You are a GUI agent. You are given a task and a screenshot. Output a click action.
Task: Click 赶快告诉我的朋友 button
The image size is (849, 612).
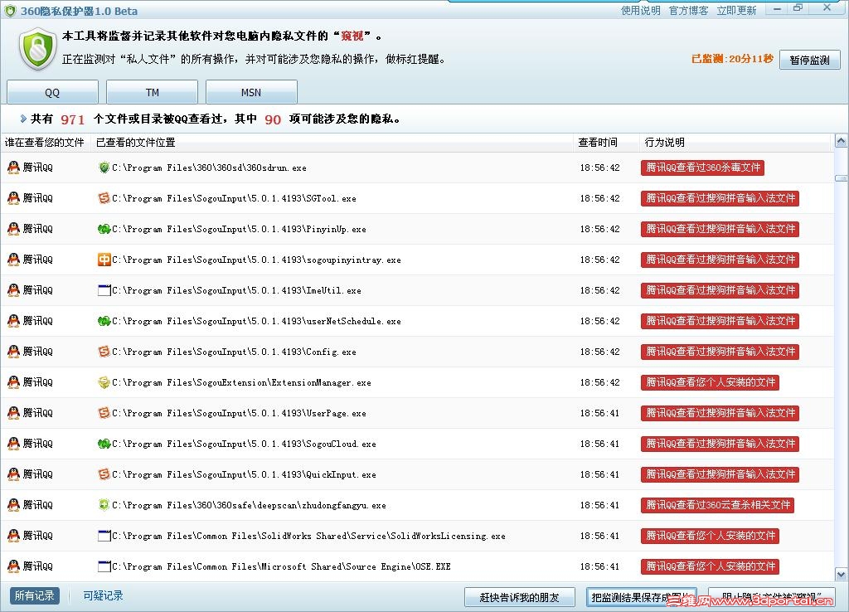(x=519, y=597)
